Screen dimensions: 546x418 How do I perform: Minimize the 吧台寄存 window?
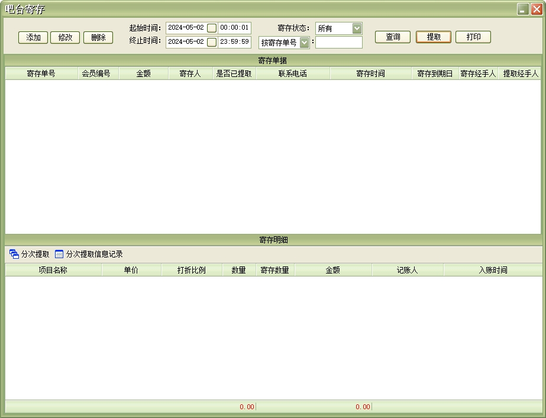522,9
